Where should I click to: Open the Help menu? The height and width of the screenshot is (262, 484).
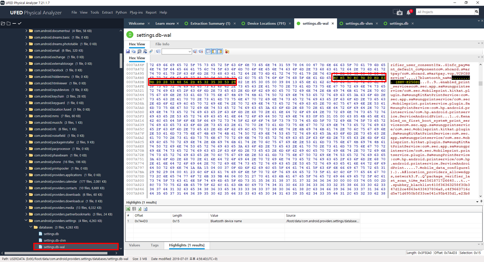pyautogui.click(x=163, y=12)
